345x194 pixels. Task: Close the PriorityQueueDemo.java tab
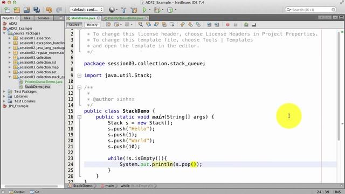[x=146, y=18]
